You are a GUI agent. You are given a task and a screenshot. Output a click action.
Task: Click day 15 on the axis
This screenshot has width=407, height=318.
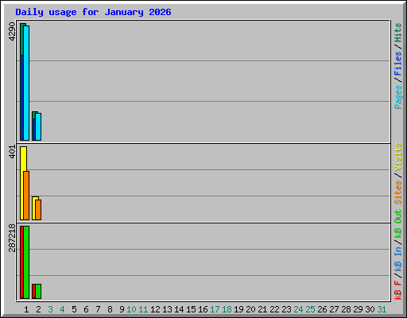(191, 309)
